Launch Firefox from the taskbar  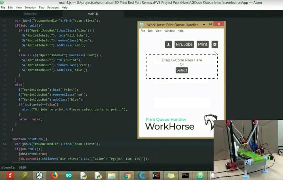click(x=54, y=175)
